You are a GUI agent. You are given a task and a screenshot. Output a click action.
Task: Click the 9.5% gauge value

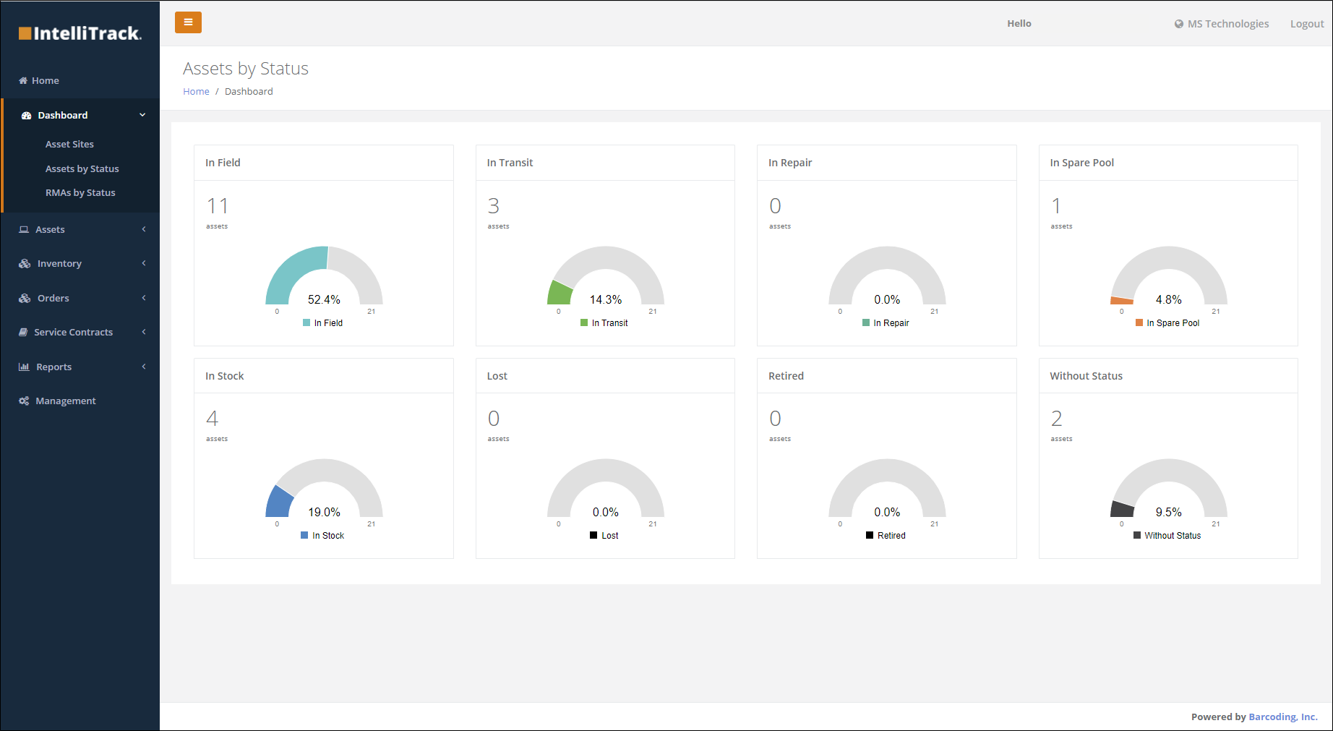point(1169,513)
